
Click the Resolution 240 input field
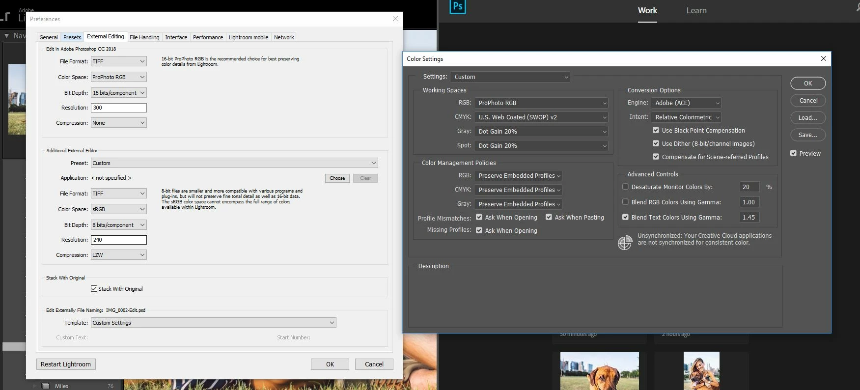point(119,240)
